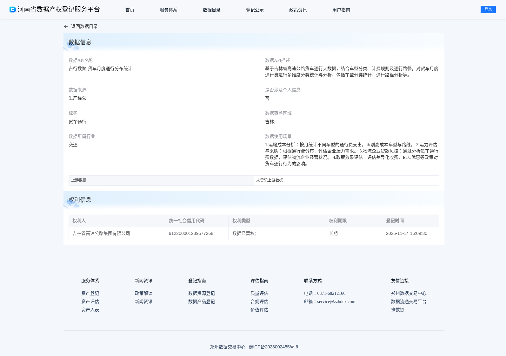Click 郑州数据交易中心 in the copyright line
This screenshot has width=506, height=356.
228,347
